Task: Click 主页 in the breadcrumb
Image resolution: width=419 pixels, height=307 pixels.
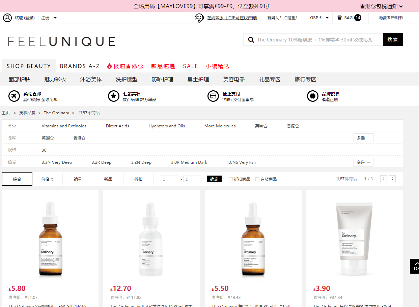Action: [6, 113]
